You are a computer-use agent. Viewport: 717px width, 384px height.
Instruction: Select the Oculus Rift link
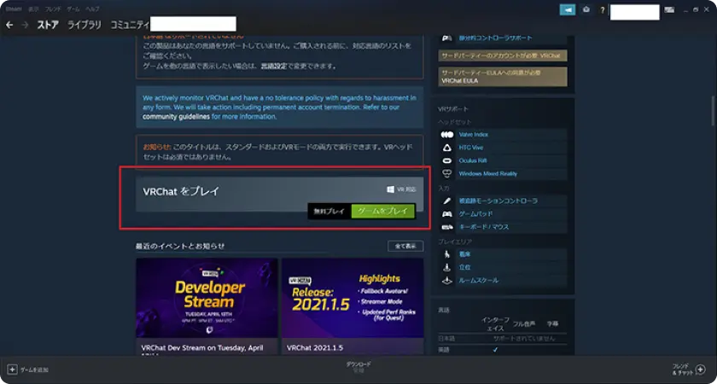473,161
